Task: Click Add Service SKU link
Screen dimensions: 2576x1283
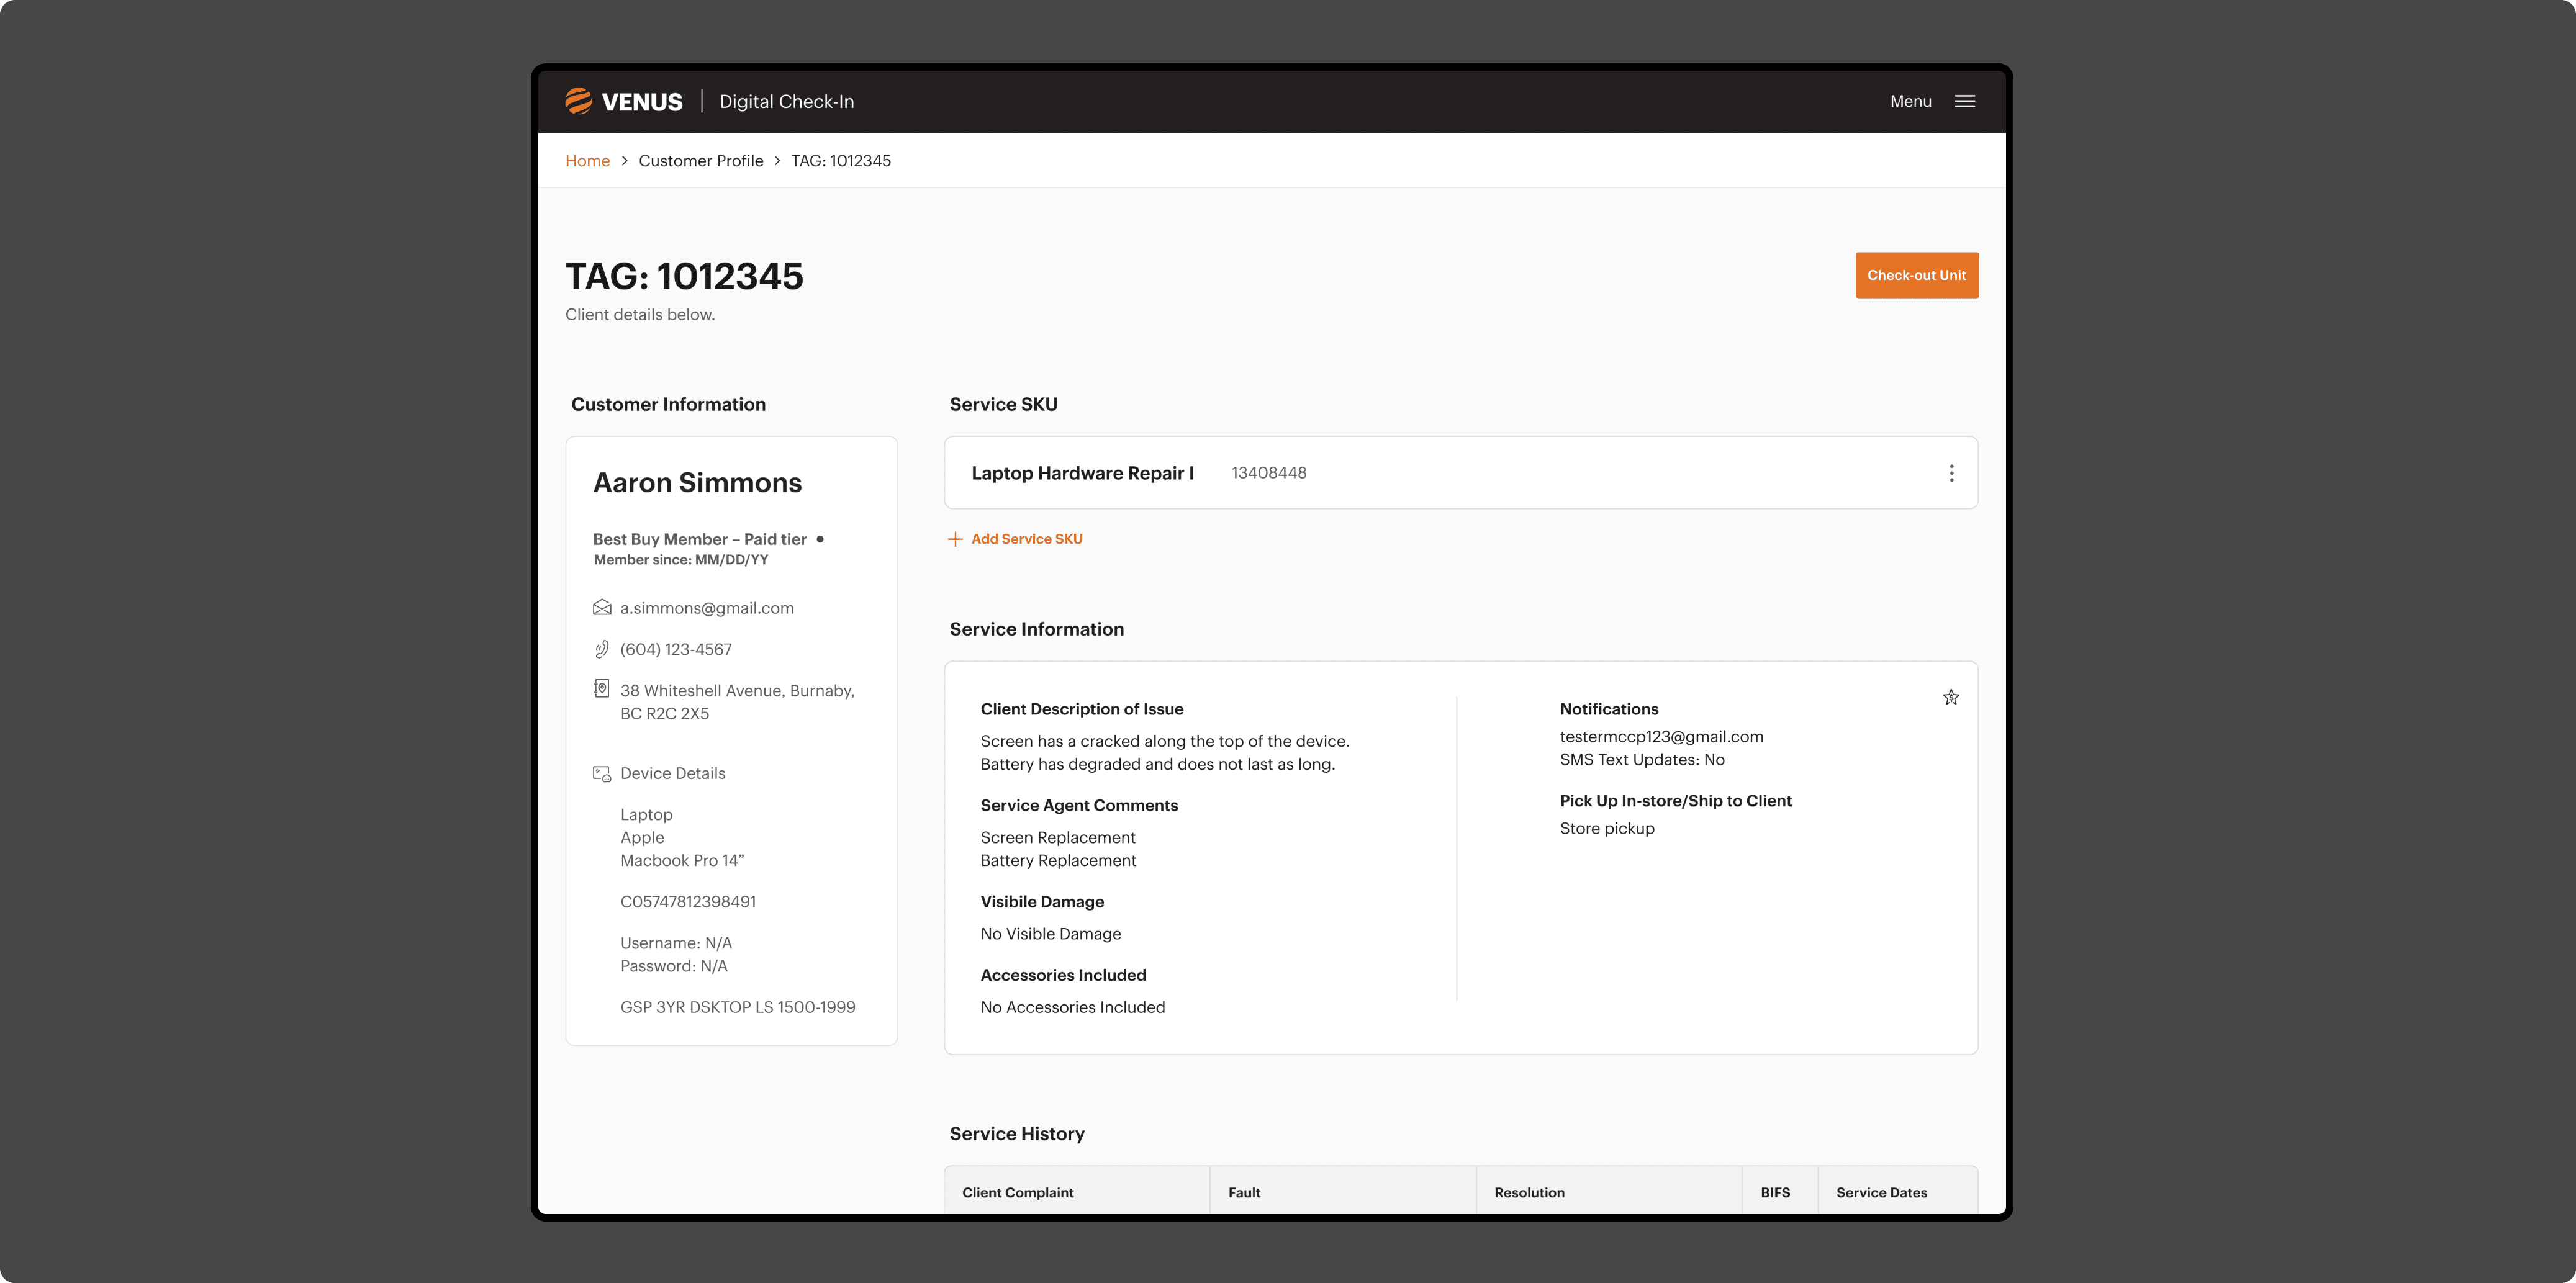Action: tap(1026, 539)
